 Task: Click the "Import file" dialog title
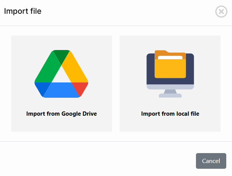23,11
